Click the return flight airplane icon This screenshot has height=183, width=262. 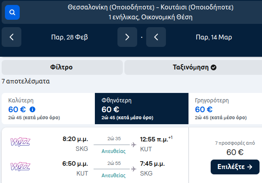[x=134, y=169]
